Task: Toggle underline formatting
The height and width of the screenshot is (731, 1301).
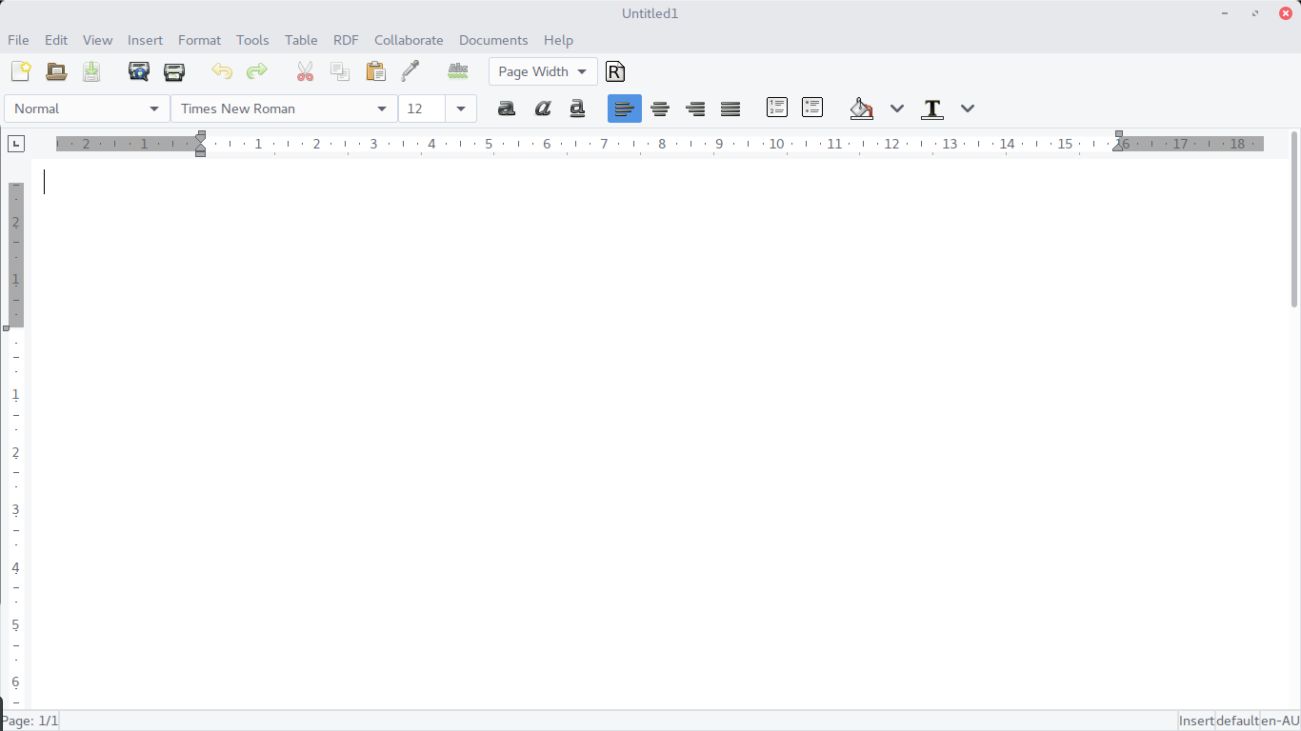Action: (x=577, y=109)
